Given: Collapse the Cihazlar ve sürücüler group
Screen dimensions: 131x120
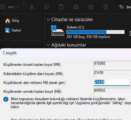Looking at the screenshot, I should point(48,20).
